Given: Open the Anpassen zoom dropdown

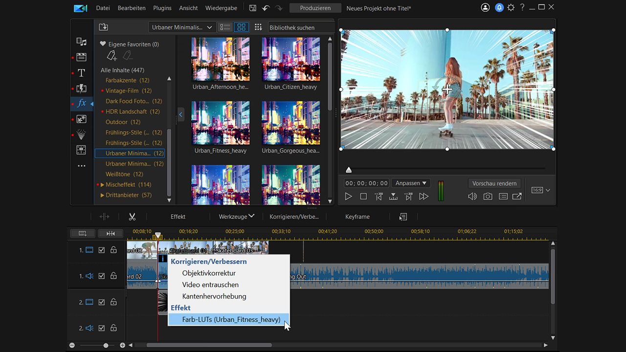Looking at the screenshot, I should [x=410, y=183].
